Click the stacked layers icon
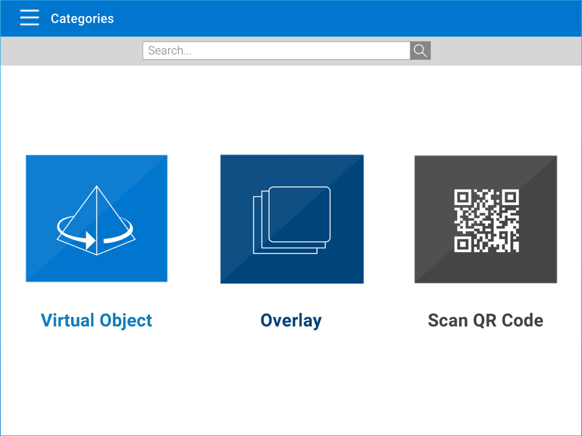The image size is (582, 436). point(292,220)
